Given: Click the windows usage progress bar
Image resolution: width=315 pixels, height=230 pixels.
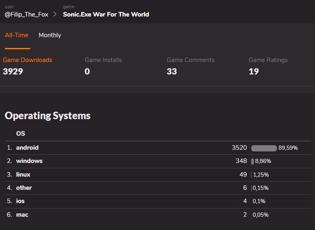Looking at the screenshot, I should point(252,161).
